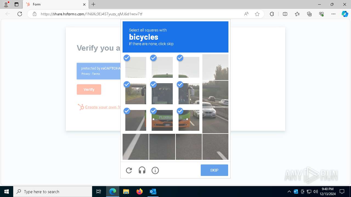This screenshot has height=197, width=351.
Task: Show hidden tray icons
Action: coord(289,192)
